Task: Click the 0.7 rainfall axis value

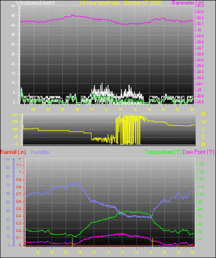Action: tap(19, 194)
